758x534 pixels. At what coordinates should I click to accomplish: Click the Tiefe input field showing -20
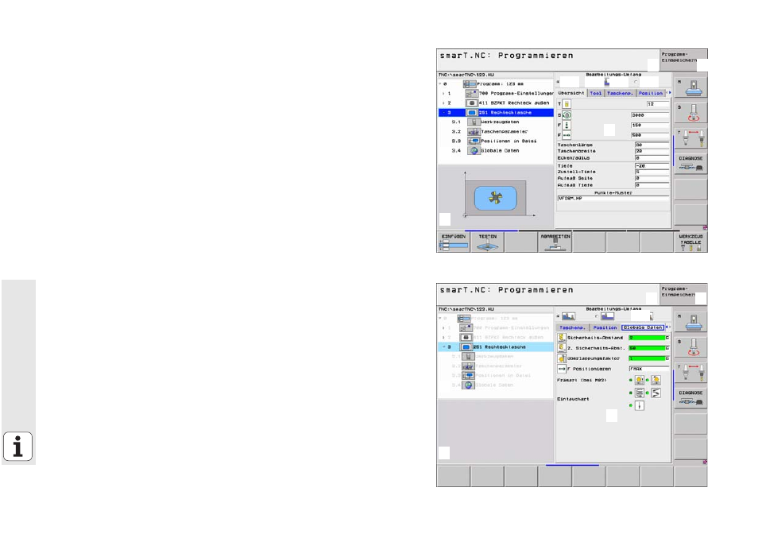pos(652,166)
